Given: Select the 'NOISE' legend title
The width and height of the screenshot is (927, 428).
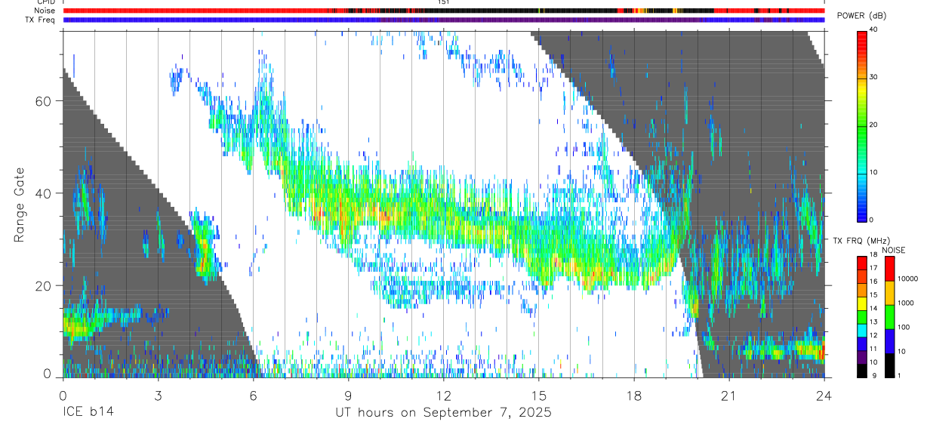Looking at the screenshot, I should pos(894,250).
